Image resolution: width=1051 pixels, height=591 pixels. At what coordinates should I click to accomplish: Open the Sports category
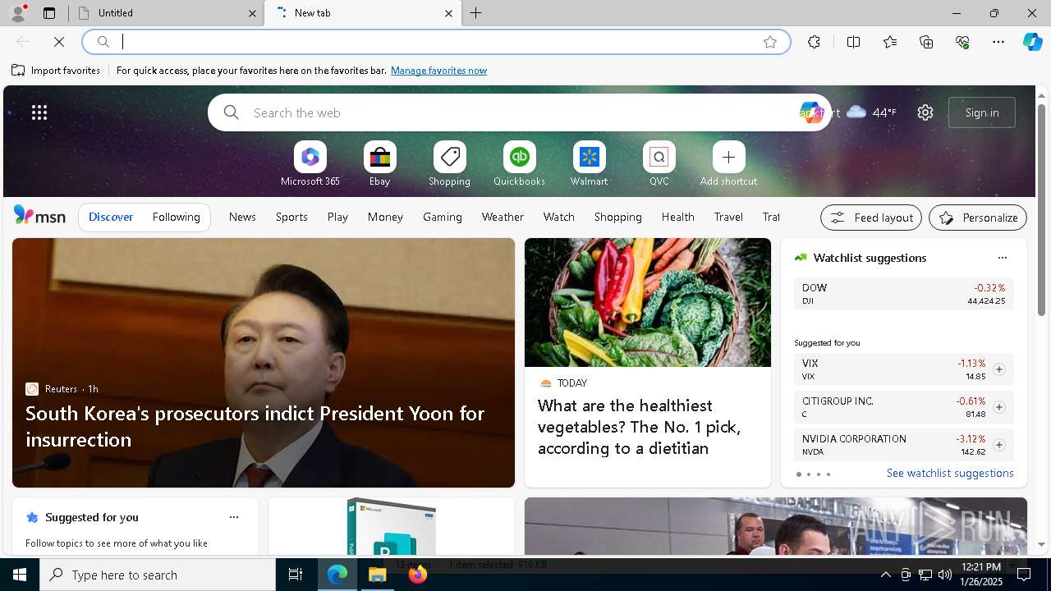[x=291, y=217]
